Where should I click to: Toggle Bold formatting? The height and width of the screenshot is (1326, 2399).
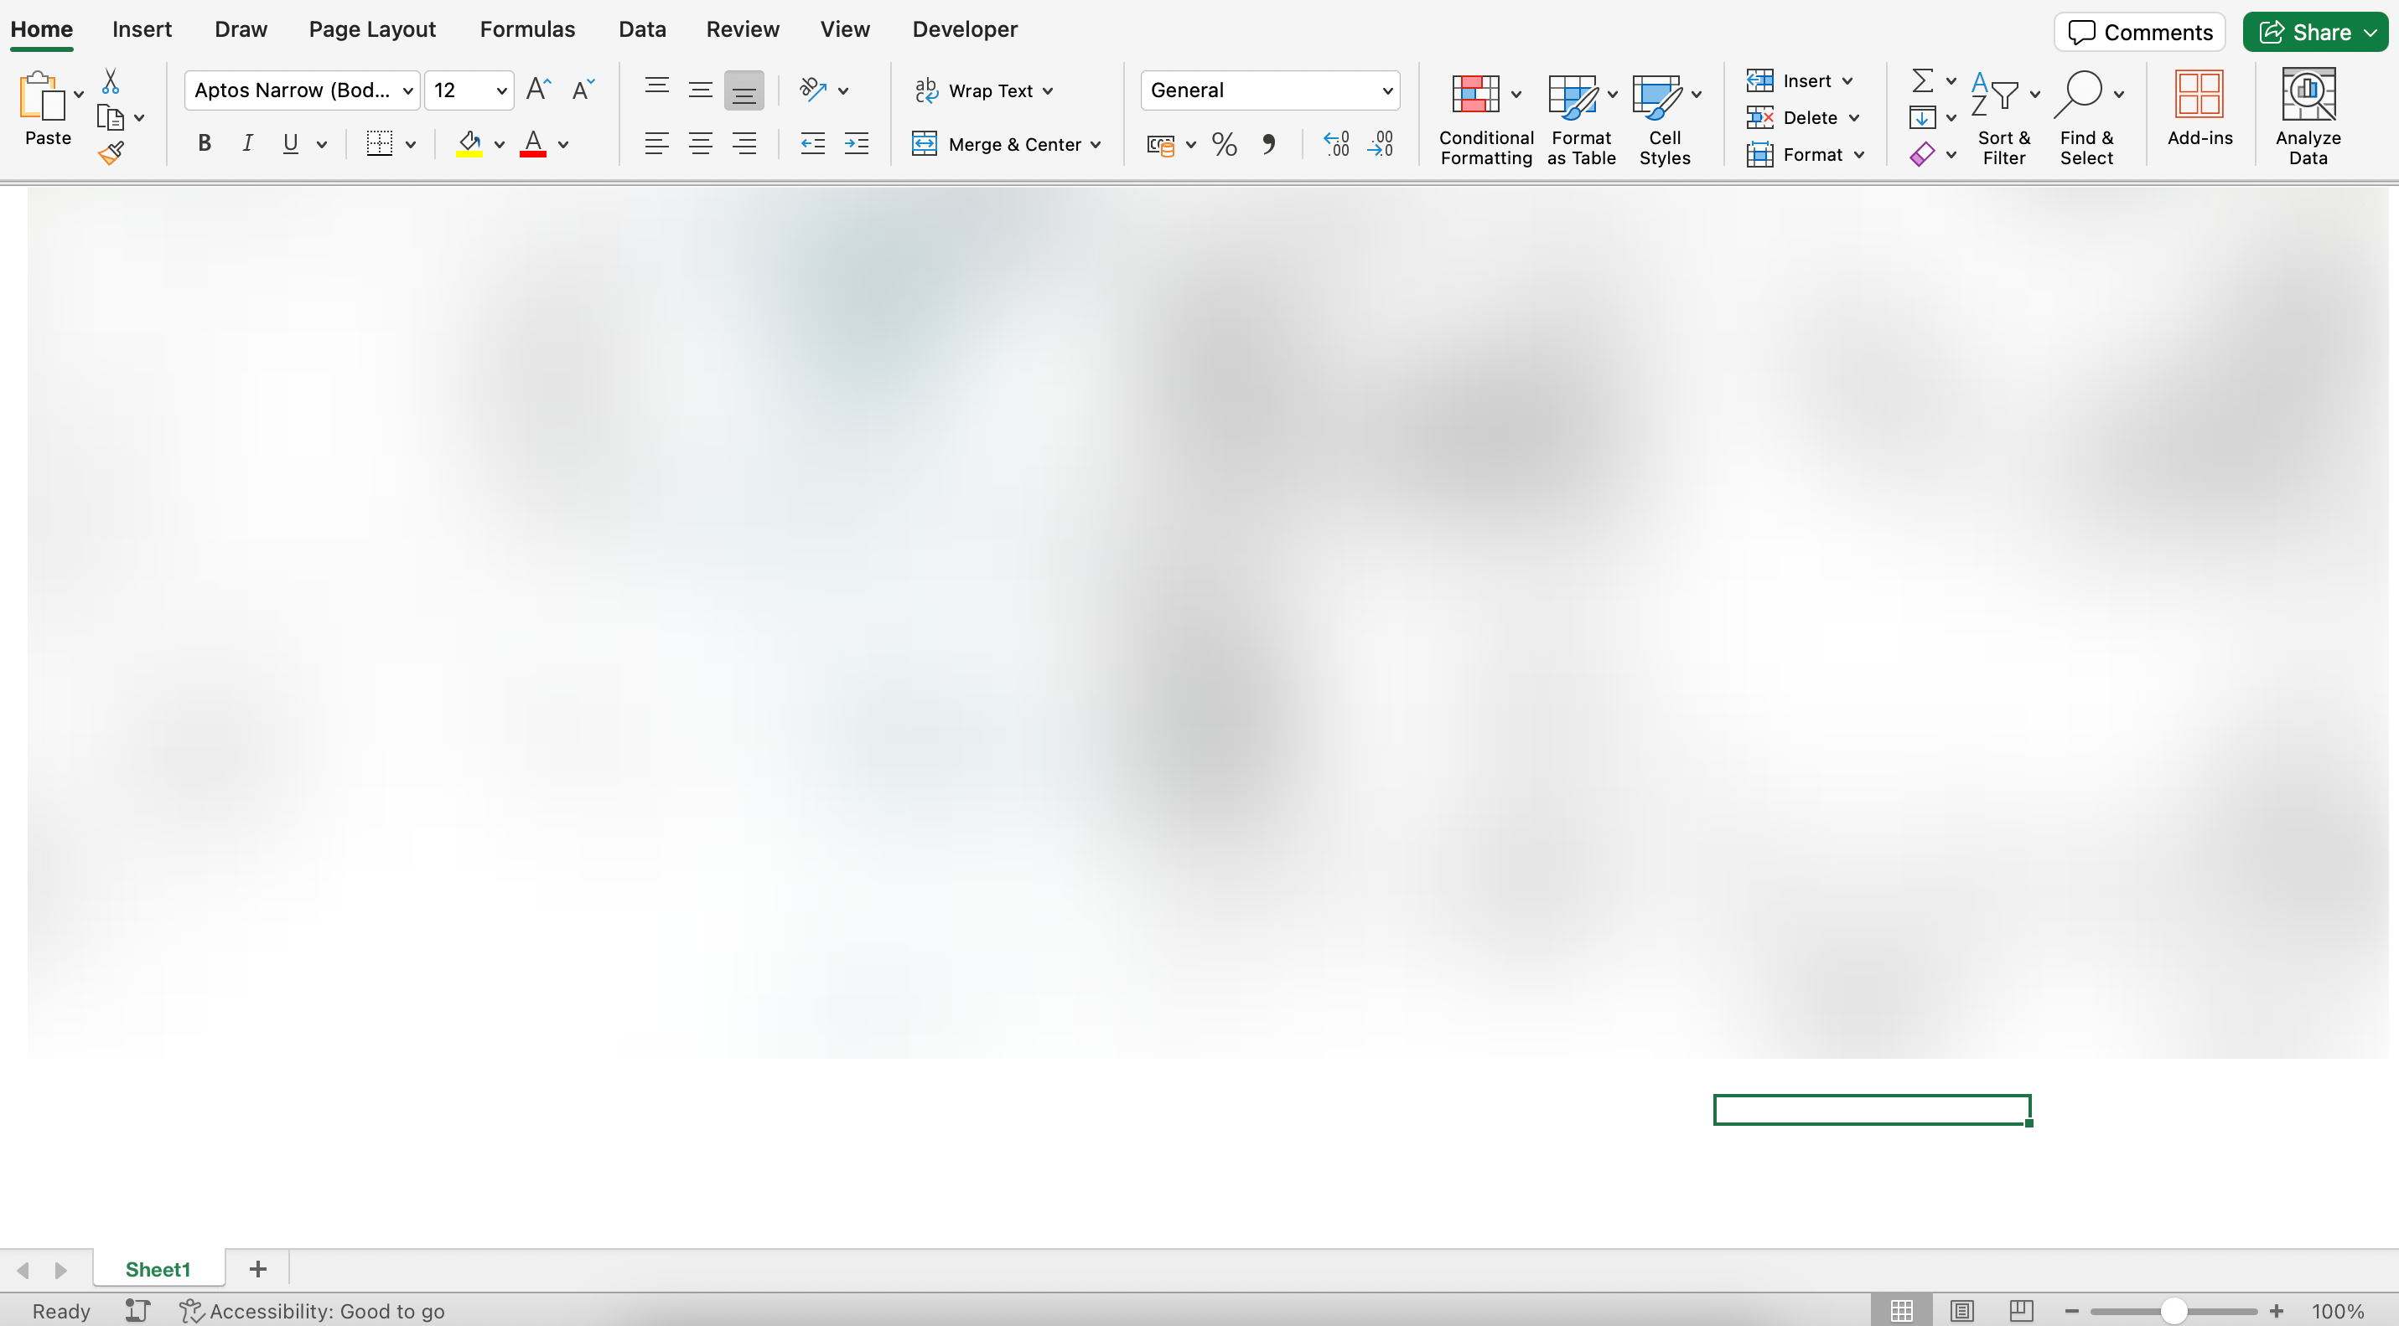(x=204, y=144)
